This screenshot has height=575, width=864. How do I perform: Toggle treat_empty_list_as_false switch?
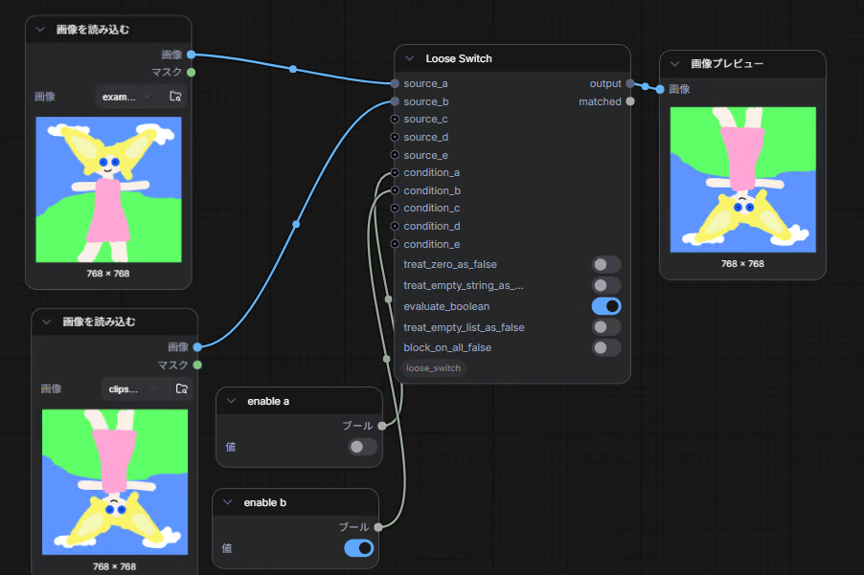click(x=606, y=327)
